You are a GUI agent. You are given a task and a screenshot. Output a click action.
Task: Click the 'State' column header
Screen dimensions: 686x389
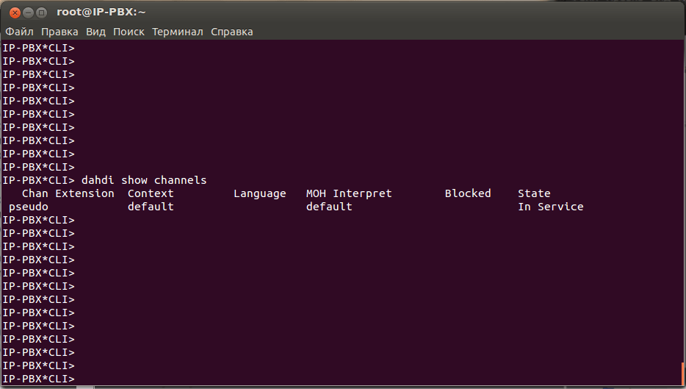pos(534,193)
